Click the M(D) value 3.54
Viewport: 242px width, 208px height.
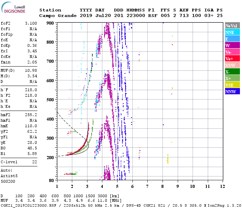point(32,76)
